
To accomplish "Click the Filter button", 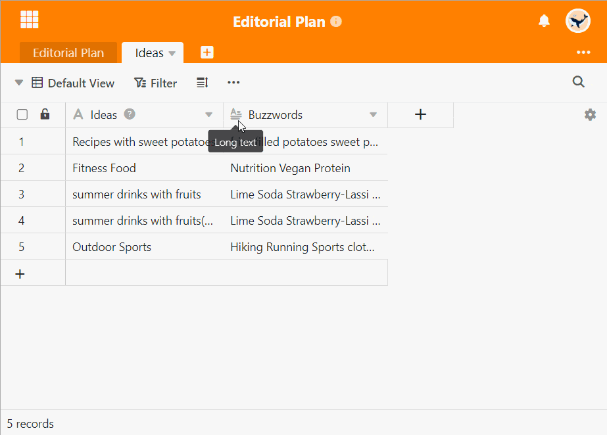I will pos(155,83).
